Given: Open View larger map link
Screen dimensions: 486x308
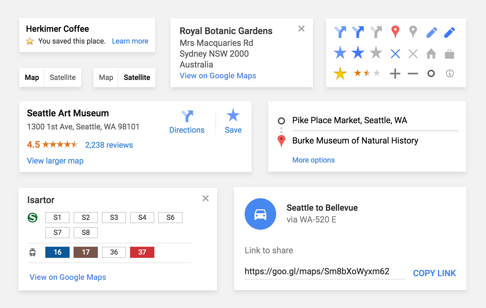Looking at the screenshot, I should tap(55, 161).
